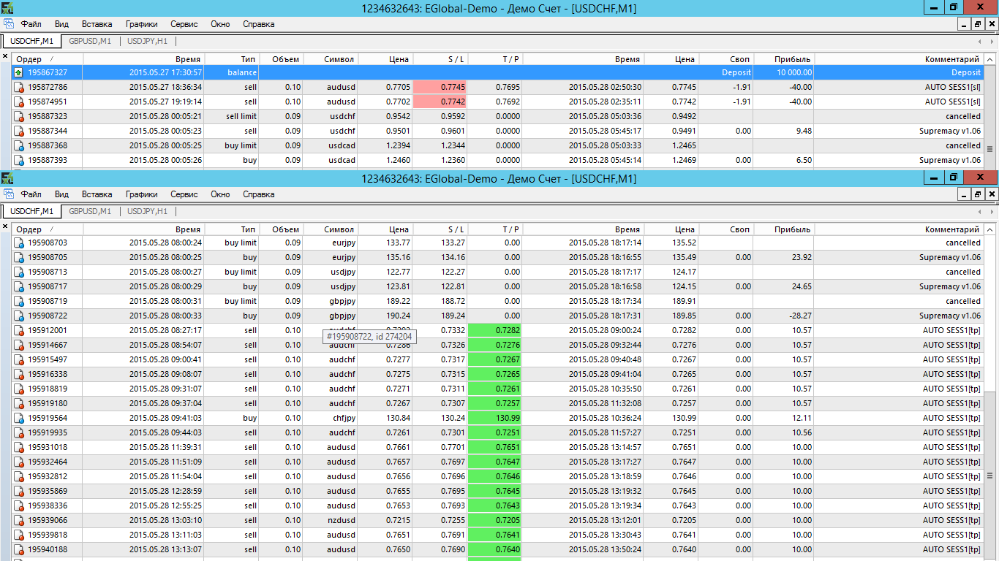Select profit value 12.11 in chfjpy row

click(x=802, y=418)
